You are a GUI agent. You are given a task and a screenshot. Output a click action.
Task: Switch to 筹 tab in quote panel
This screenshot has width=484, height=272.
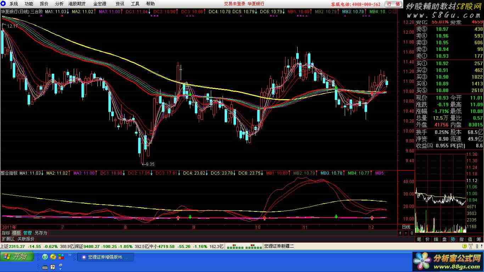point(479,239)
